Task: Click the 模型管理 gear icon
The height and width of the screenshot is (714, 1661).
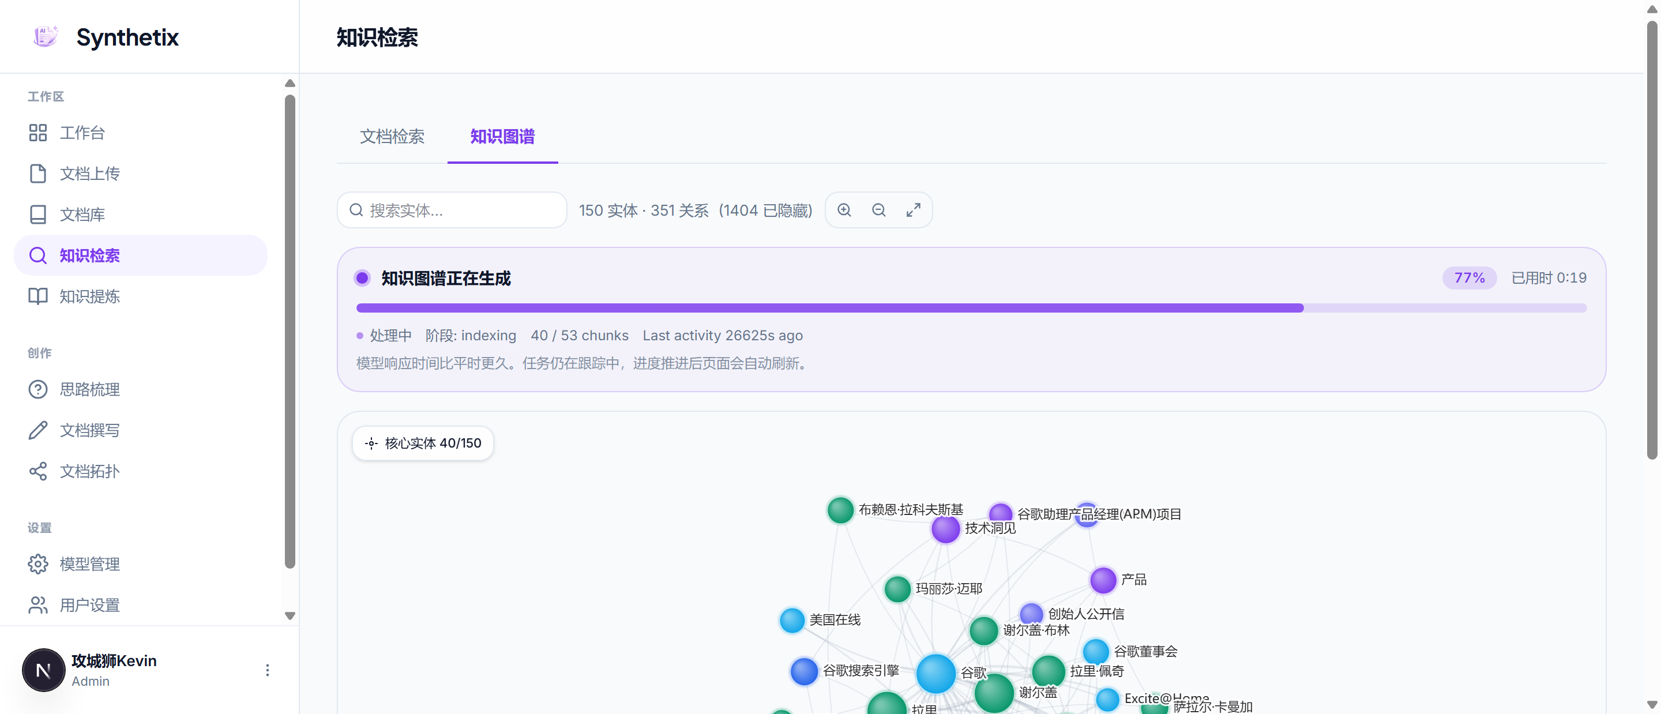Action: coord(38,565)
